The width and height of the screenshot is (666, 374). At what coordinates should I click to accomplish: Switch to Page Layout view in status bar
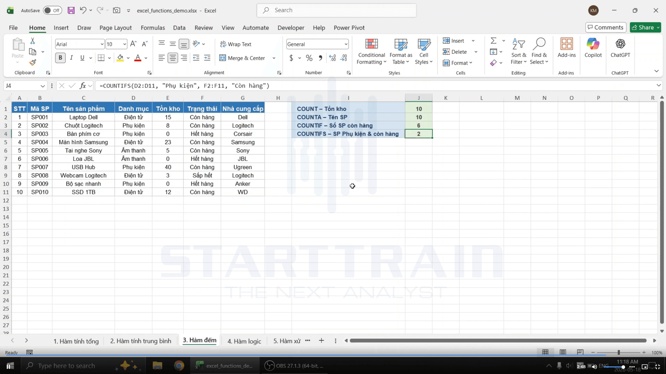pos(563,352)
